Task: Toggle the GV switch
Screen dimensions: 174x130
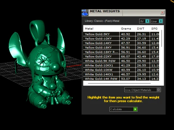Action: (x=144, y=21)
